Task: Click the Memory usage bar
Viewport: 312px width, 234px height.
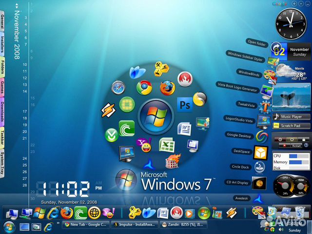Action: tap(299, 162)
